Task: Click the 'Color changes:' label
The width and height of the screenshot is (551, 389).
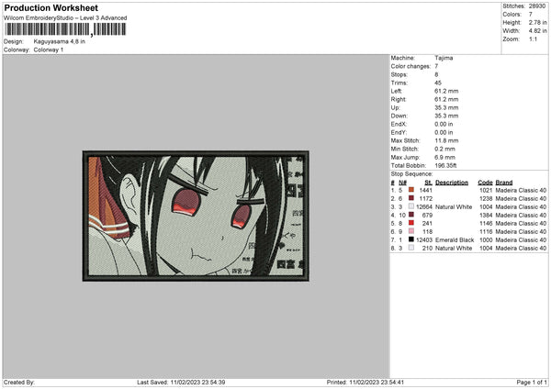Action: [x=410, y=66]
